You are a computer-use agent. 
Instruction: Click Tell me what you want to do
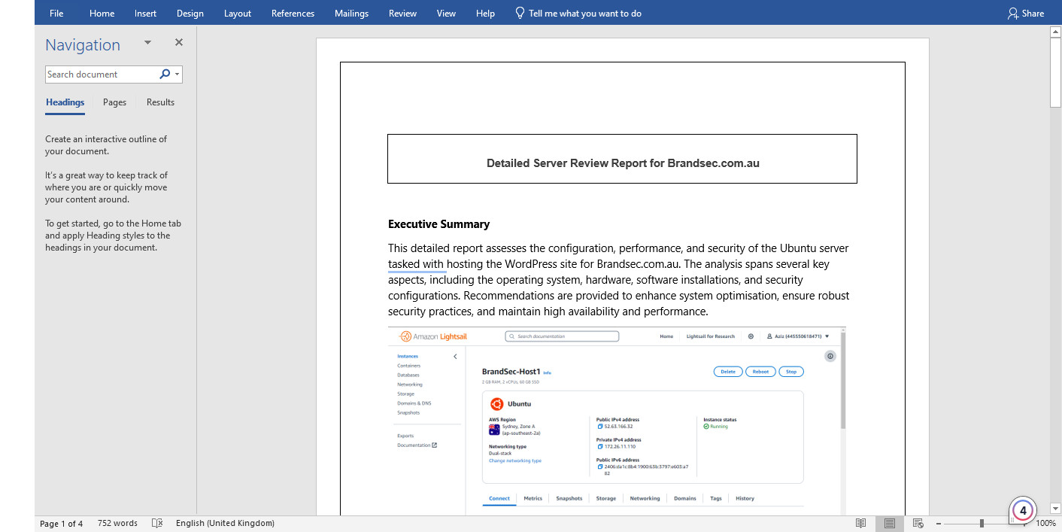coord(585,13)
